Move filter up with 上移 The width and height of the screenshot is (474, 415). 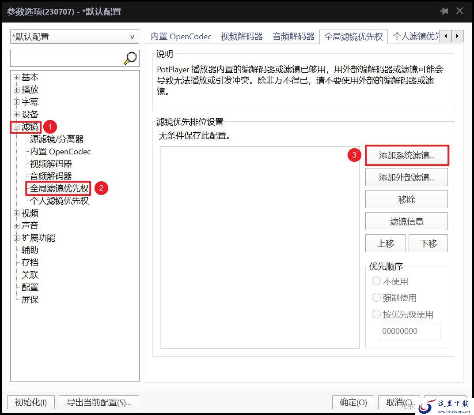[x=386, y=243]
